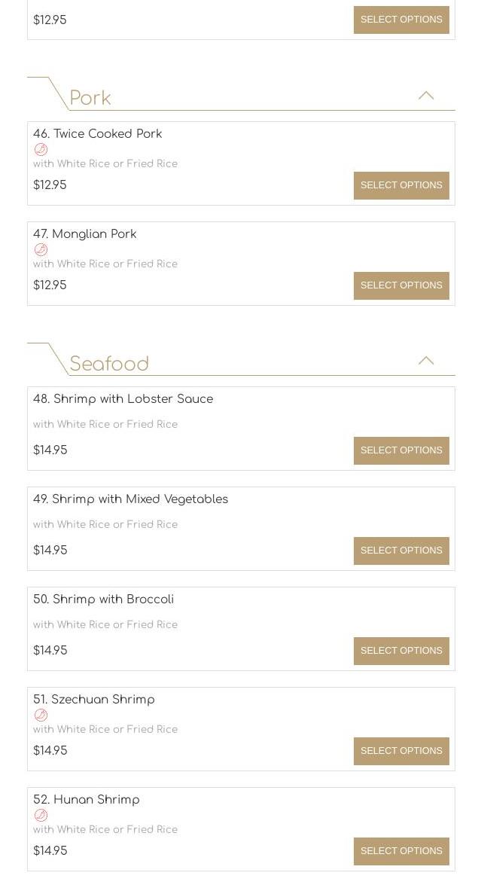The image size is (478, 891).
Task: Click the Pork category heading
Action: point(90,99)
